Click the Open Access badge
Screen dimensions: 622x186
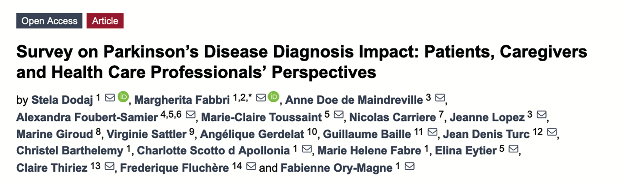click(x=49, y=21)
